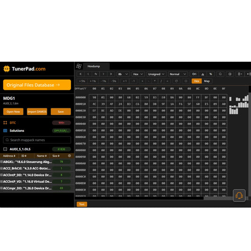Click the 61836 map count badge
This screenshot has width=251, height=251.
(x=61, y=149)
